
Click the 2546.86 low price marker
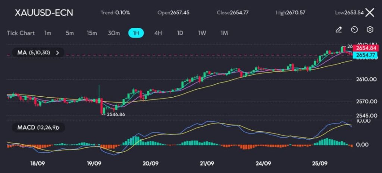pos(116,114)
